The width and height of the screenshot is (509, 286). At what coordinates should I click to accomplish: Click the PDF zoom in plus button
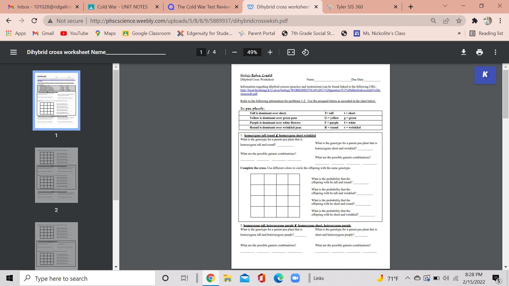[x=270, y=52]
